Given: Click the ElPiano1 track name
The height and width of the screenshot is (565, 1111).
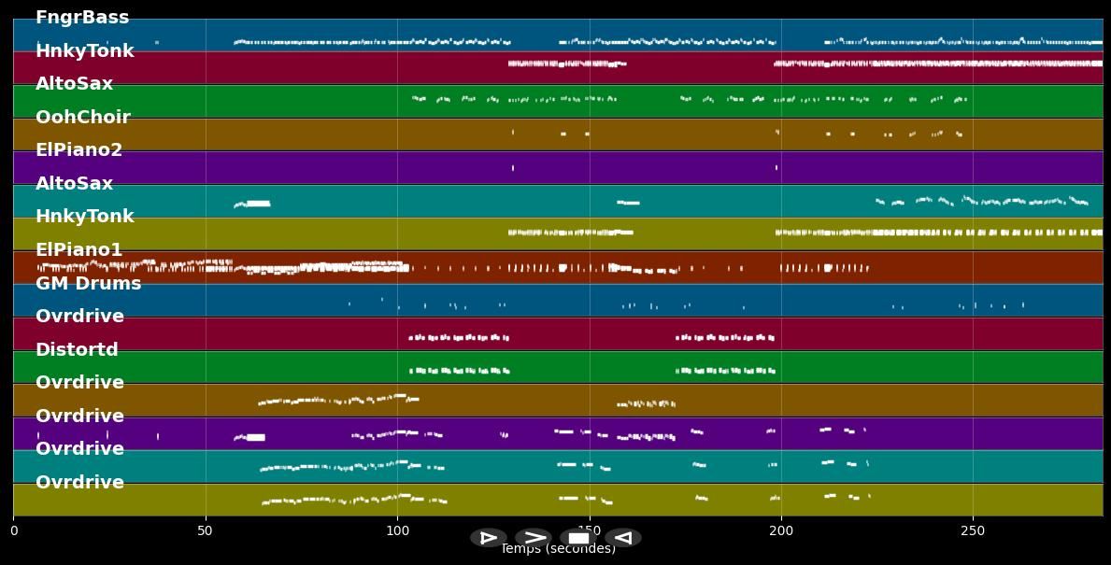Looking at the screenshot, I should [x=78, y=250].
